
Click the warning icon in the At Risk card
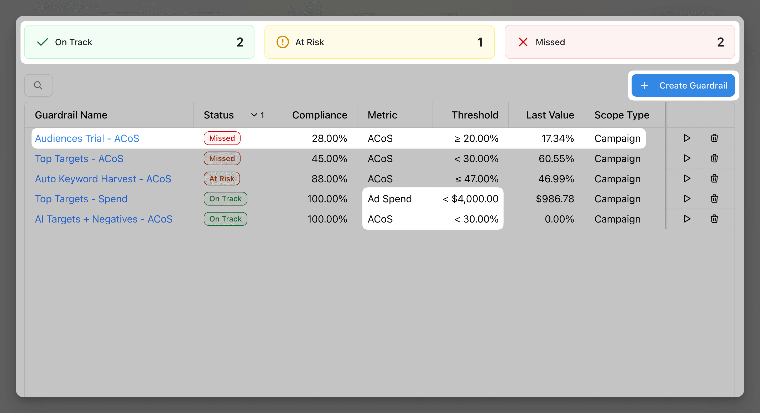click(x=283, y=42)
